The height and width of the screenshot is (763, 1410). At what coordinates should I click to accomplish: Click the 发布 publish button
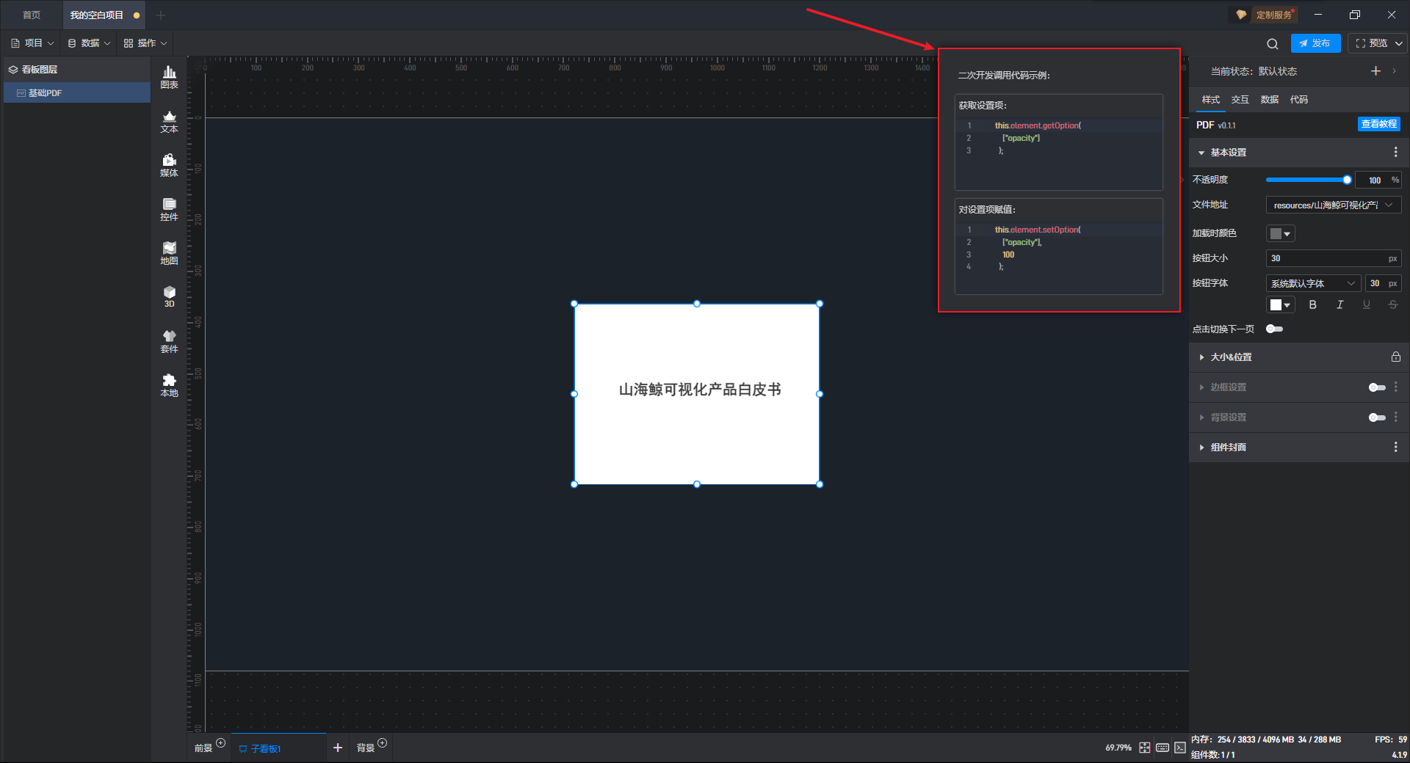tap(1315, 43)
